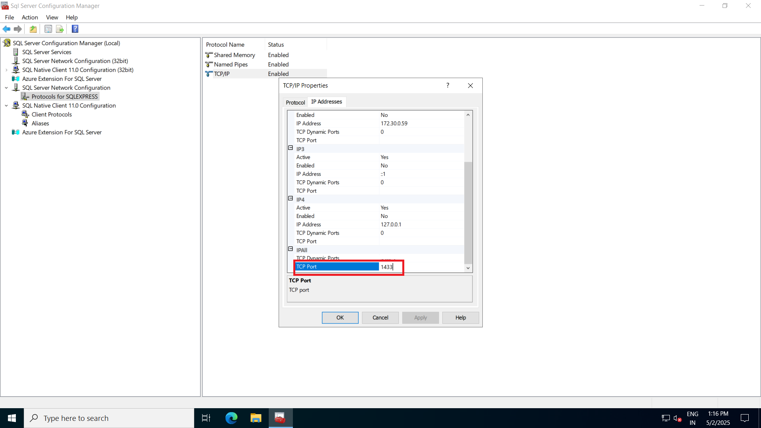
Task: Expand SQL Native Client 11.0 Configuration (32bit)
Action: (x=6, y=70)
